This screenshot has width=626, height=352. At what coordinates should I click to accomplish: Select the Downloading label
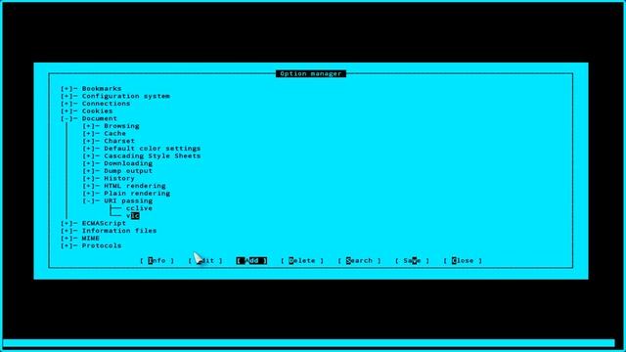[128, 163]
